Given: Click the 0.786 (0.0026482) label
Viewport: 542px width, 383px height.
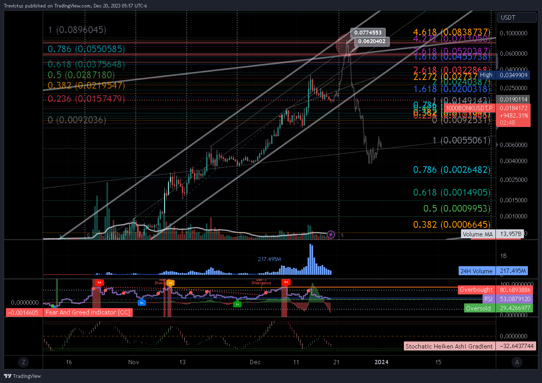Looking at the screenshot, I should point(452,170).
